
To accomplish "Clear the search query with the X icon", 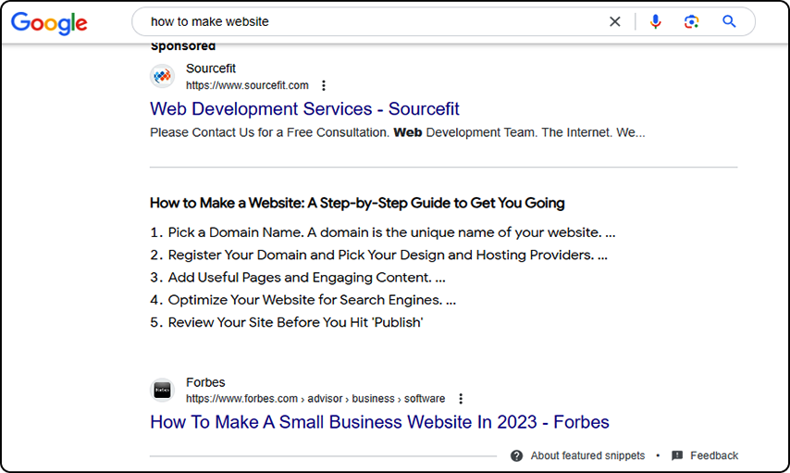I will (614, 21).
